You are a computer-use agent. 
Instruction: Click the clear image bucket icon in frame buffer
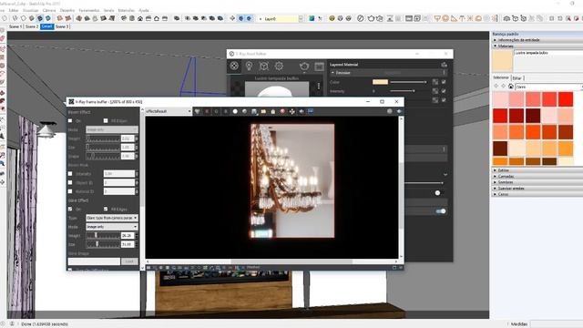click(x=273, y=111)
